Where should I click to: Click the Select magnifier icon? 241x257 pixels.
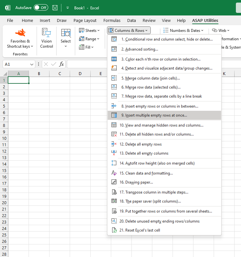66,33
